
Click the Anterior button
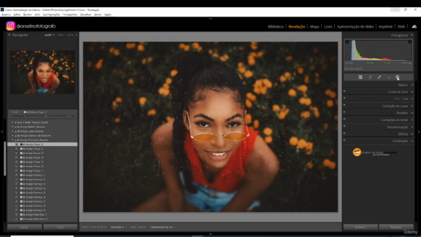point(360,227)
